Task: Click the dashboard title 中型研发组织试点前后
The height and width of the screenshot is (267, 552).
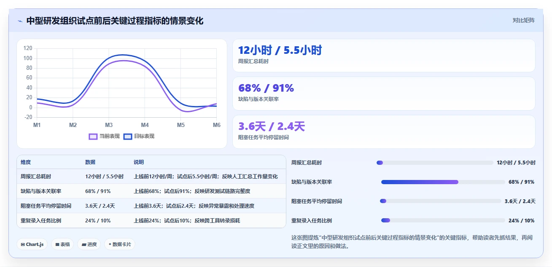Action: pos(115,21)
